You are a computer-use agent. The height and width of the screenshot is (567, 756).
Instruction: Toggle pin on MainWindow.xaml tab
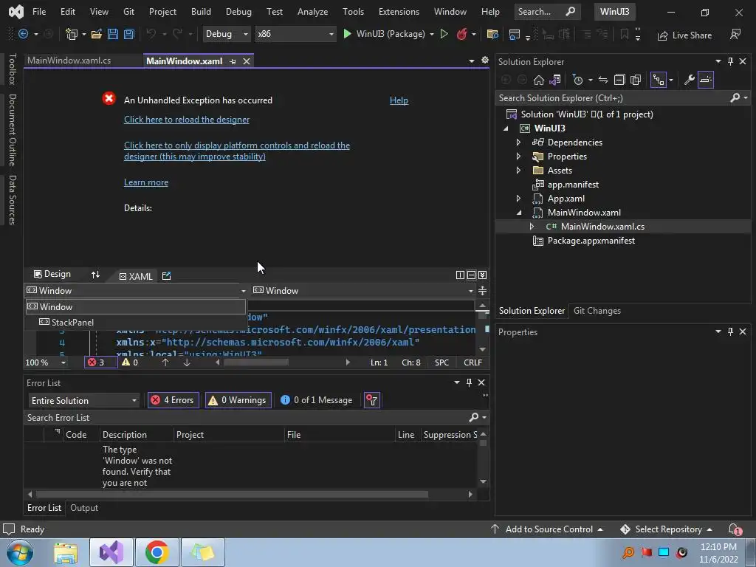233,61
